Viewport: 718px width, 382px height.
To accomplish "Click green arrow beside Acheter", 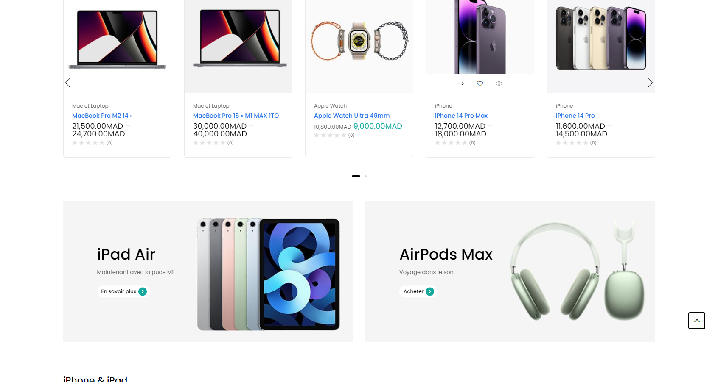I will (x=430, y=291).
